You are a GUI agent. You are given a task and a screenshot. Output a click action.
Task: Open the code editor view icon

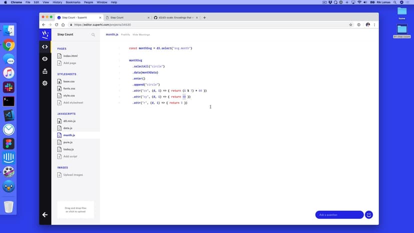(x=45, y=47)
